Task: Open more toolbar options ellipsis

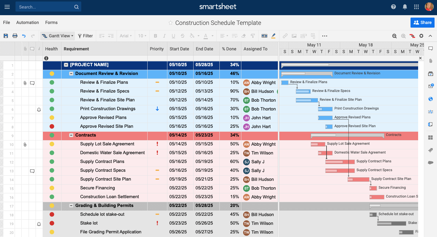Action: pos(325,36)
